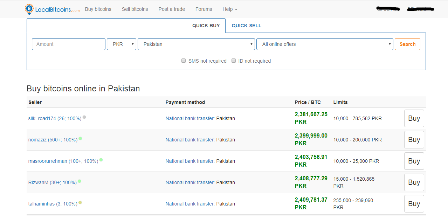Open the Pakistan country dropdown

[196, 44]
